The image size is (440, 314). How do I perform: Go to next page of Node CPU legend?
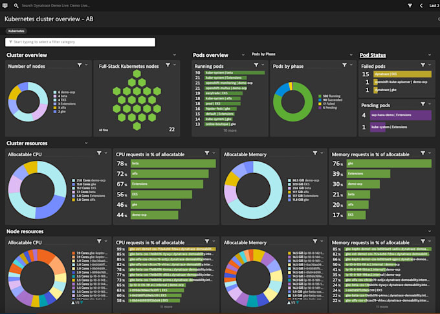[82, 303]
